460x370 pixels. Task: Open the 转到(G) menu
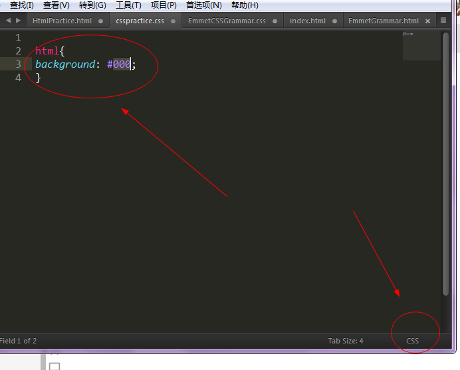tap(92, 5)
